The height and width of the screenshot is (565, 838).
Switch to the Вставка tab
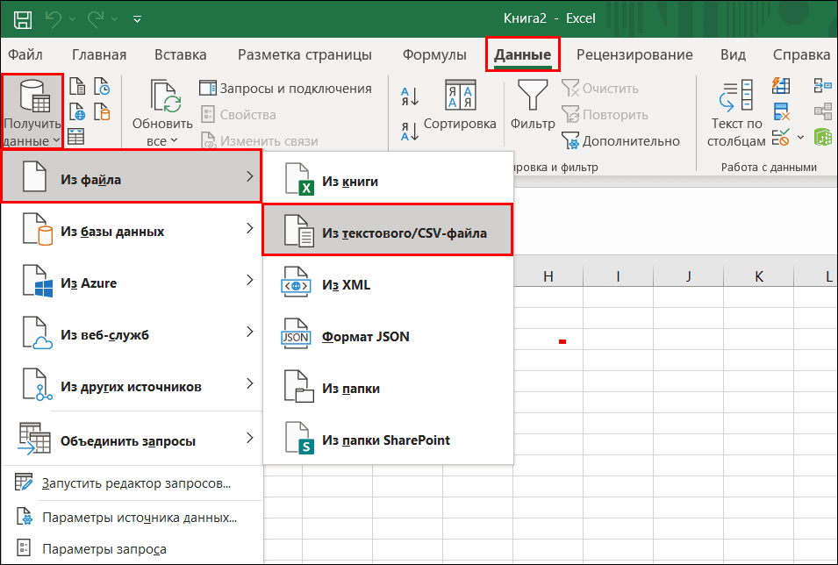click(x=180, y=54)
